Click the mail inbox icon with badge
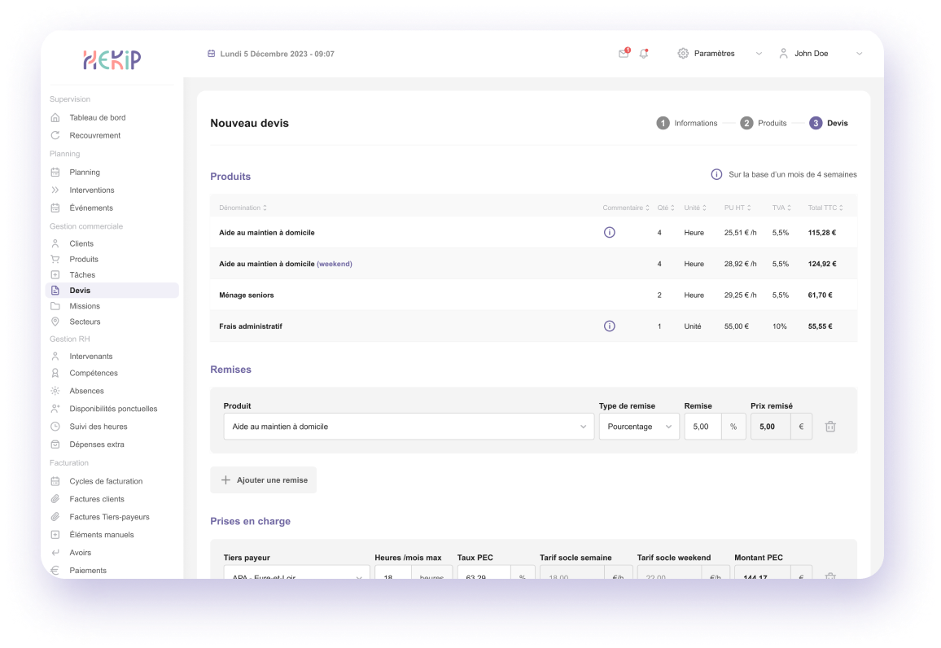The height and width of the screenshot is (648, 941). 624,54
